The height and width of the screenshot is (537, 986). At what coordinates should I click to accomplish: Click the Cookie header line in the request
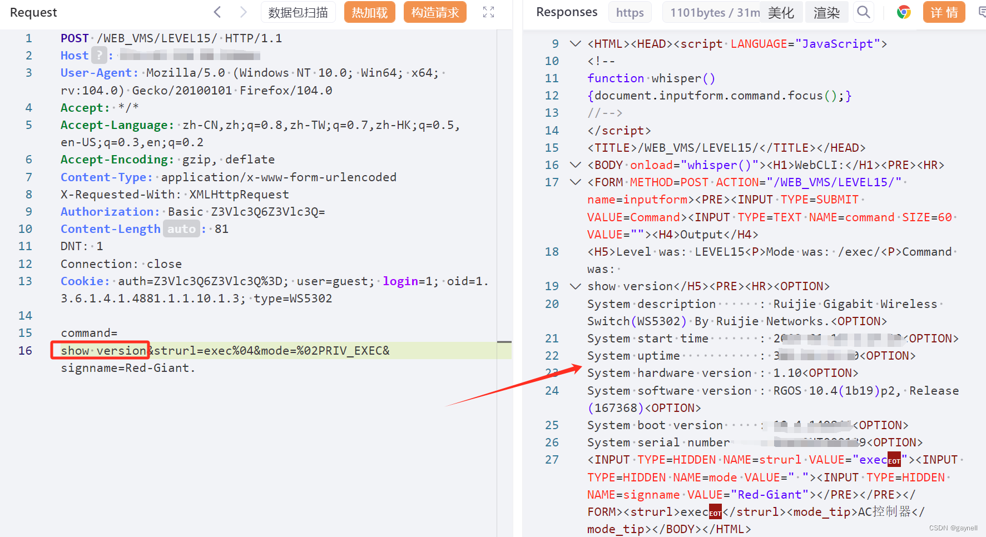pos(275,290)
